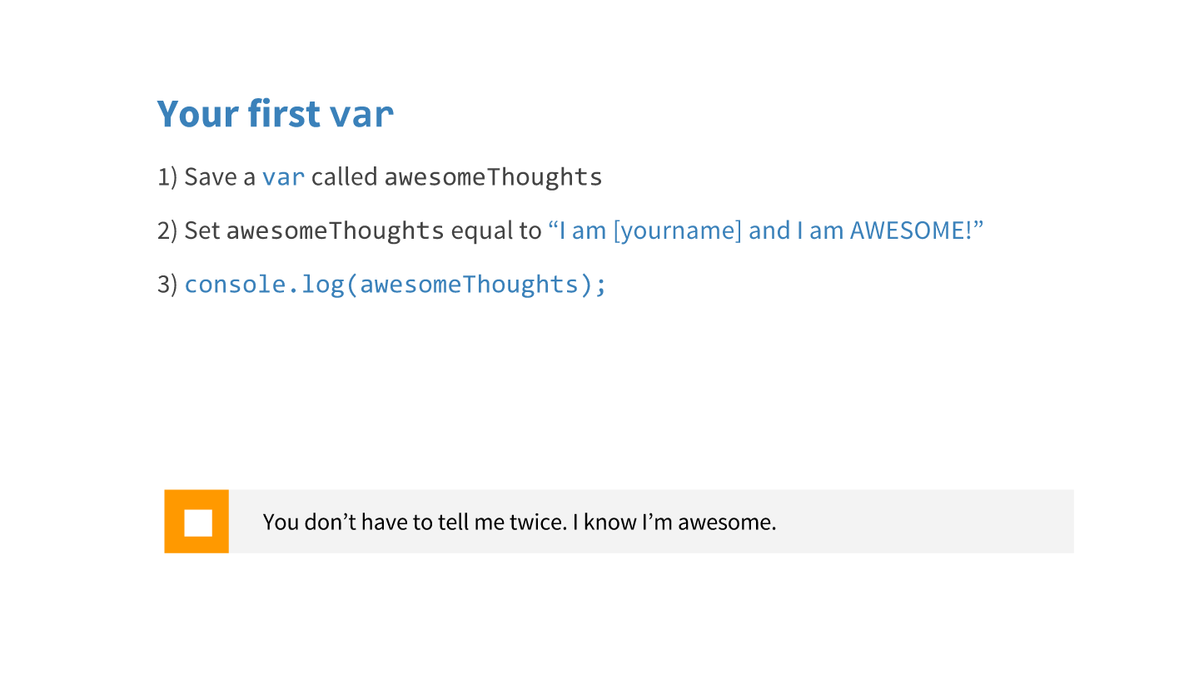
Task: Click the step number "1)"
Action: pos(167,177)
